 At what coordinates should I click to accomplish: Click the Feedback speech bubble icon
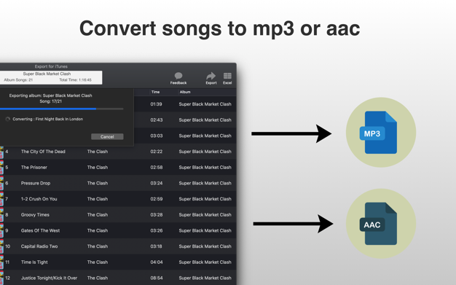pyautogui.click(x=178, y=76)
